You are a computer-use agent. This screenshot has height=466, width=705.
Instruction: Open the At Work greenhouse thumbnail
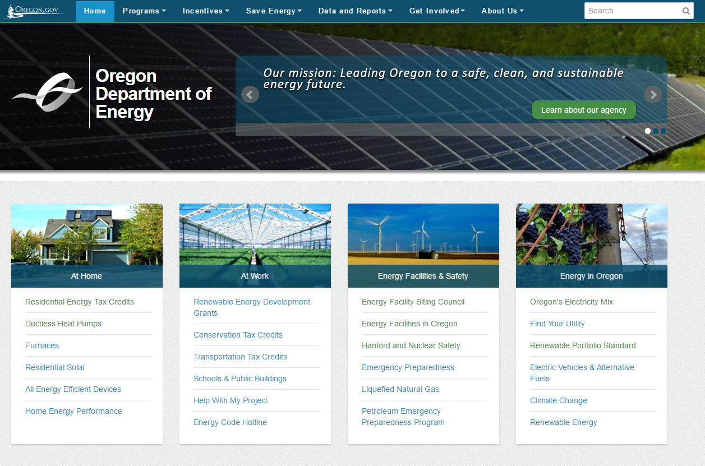pos(255,234)
